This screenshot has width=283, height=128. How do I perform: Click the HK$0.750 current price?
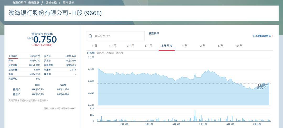(42, 39)
